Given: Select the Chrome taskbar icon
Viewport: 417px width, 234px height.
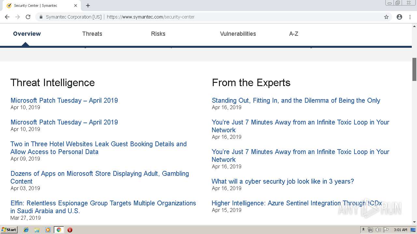Looking at the screenshot, I should pyautogui.click(x=59, y=230).
